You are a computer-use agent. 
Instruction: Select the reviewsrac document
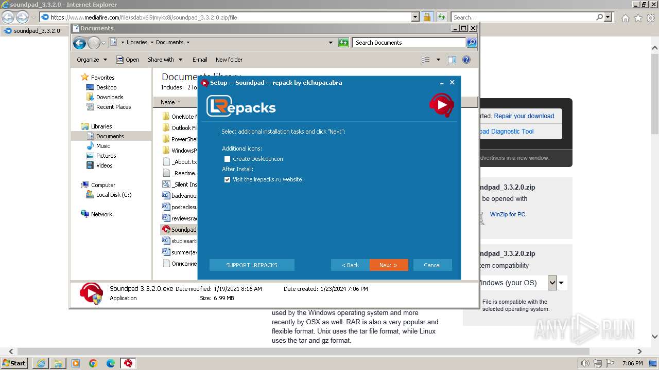click(x=180, y=218)
